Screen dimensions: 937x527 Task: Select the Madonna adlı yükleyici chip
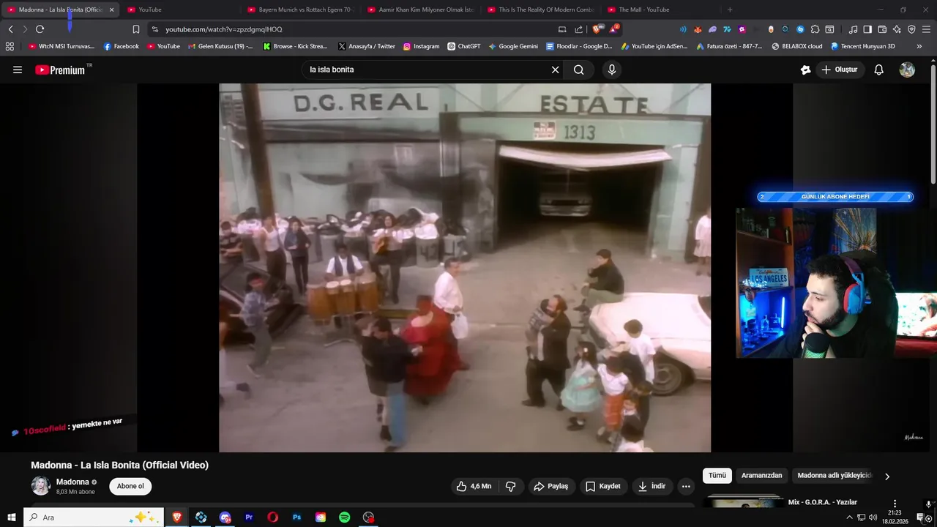click(x=835, y=476)
